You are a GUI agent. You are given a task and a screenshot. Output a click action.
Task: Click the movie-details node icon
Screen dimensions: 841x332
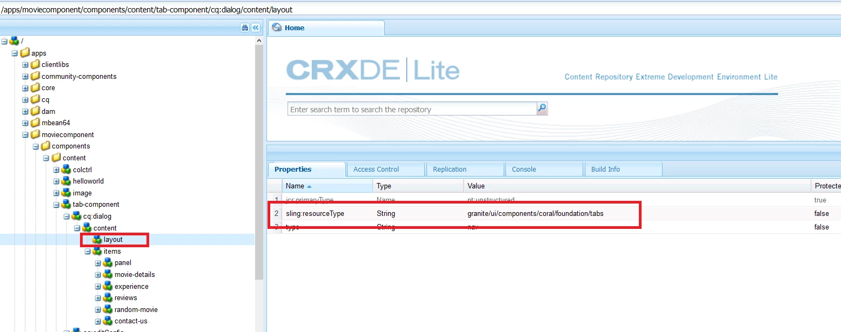pos(108,274)
